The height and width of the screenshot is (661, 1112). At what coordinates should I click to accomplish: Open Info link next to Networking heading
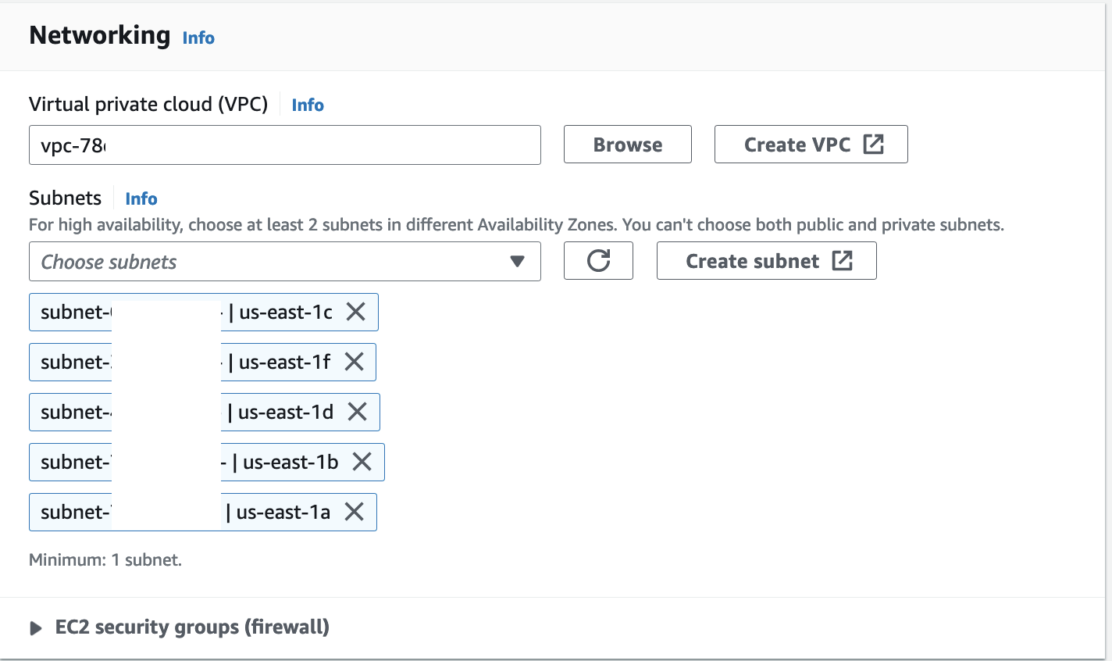(x=198, y=38)
